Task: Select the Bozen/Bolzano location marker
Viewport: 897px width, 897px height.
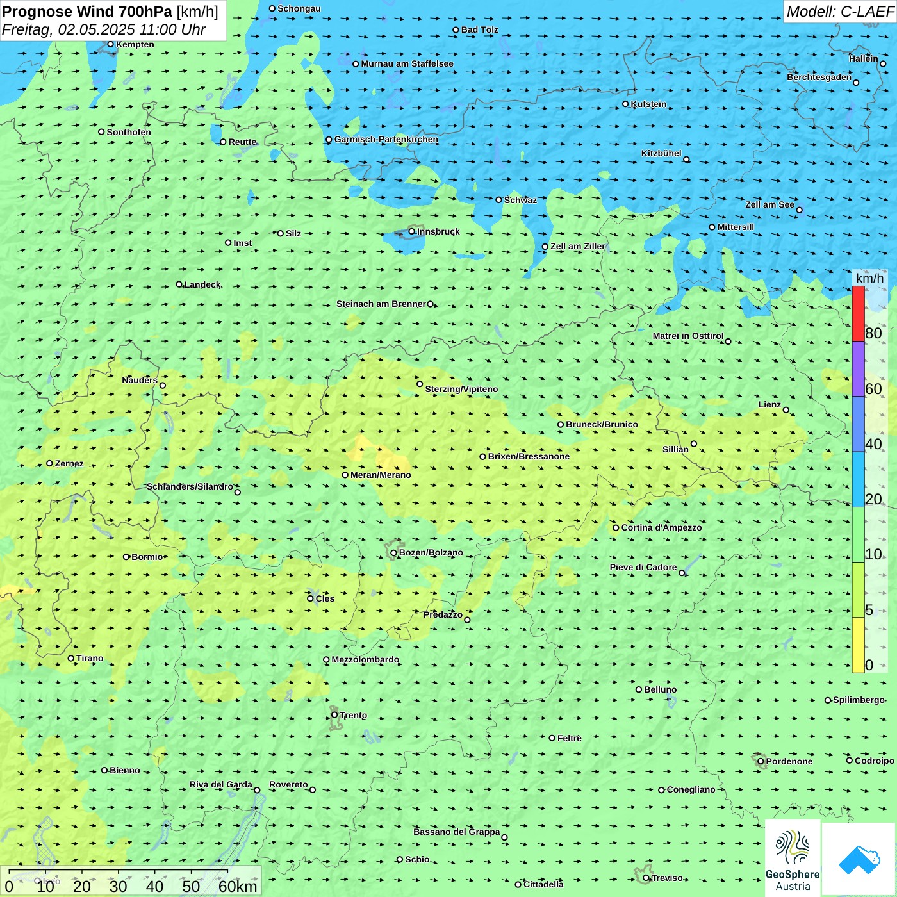Action: [x=393, y=553]
